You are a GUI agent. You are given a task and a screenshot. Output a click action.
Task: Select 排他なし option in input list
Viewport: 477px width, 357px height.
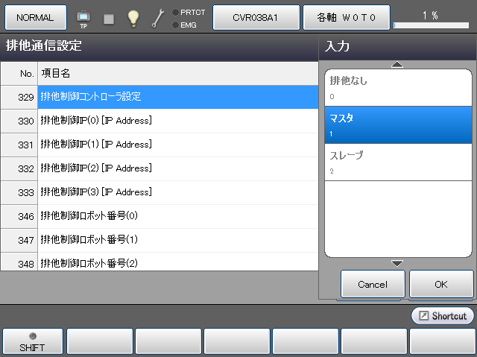pyautogui.click(x=398, y=87)
